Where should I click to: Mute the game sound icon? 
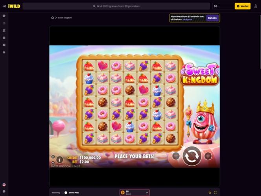click(x=53, y=163)
